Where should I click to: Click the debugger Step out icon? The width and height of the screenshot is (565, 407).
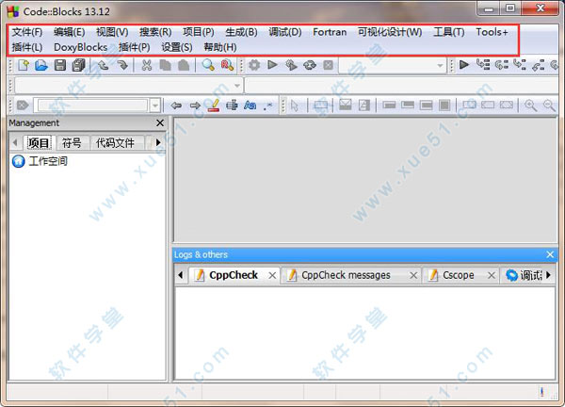pos(539,65)
